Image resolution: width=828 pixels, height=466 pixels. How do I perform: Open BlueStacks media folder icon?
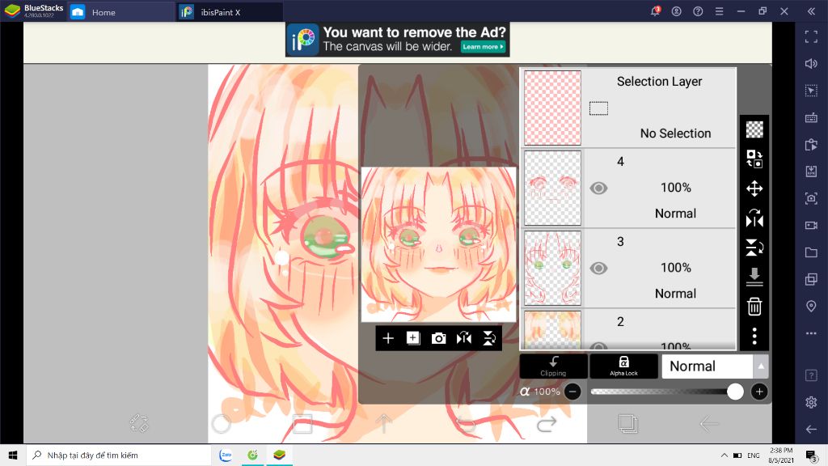[811, 252]
